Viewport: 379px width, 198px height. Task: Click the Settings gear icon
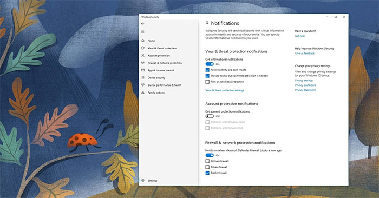click(143, 180)
